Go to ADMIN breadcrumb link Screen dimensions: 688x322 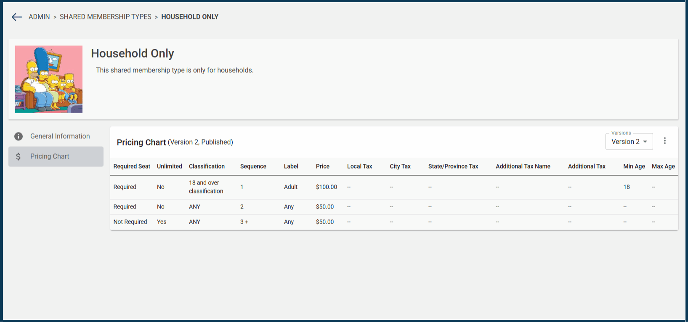(x=39, y=17)
